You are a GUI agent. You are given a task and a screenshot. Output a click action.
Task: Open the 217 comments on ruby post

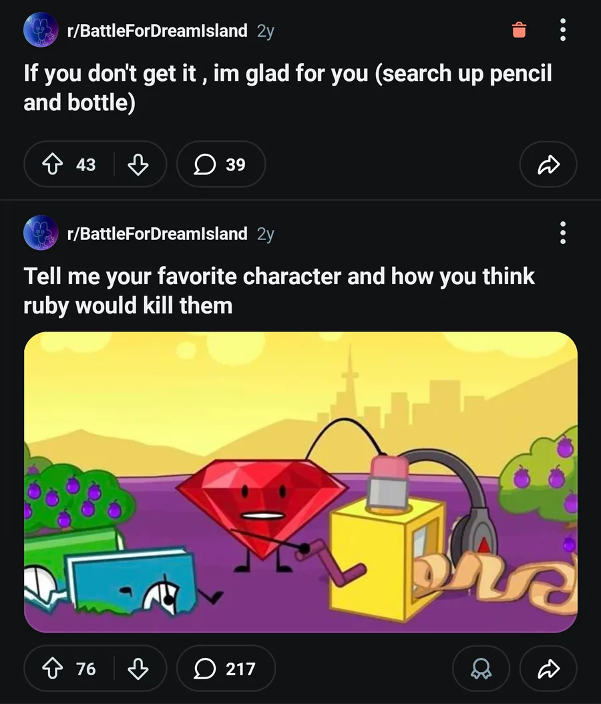click(226, 669)
